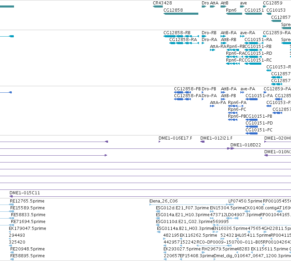Select the EST label "EK293027.5prime"
This screenshot has height=261, width=291.
pyautogui.click(x=182, y=249)
